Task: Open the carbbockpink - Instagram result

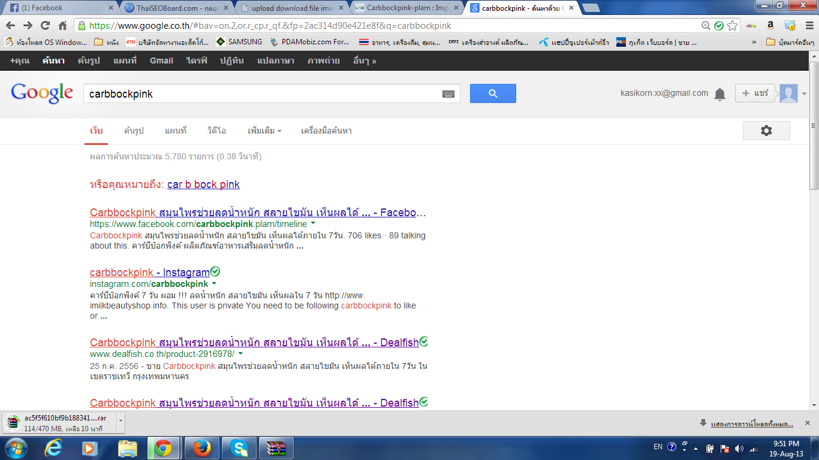Action: point(150,273)
